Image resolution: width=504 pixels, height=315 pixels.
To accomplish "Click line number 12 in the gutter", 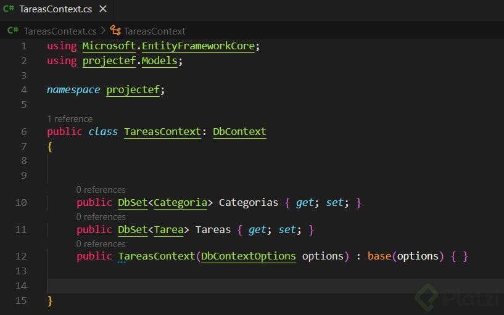I will pos(21,256).
